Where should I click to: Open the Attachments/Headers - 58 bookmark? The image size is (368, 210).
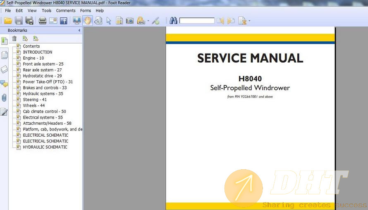(47, 124)
